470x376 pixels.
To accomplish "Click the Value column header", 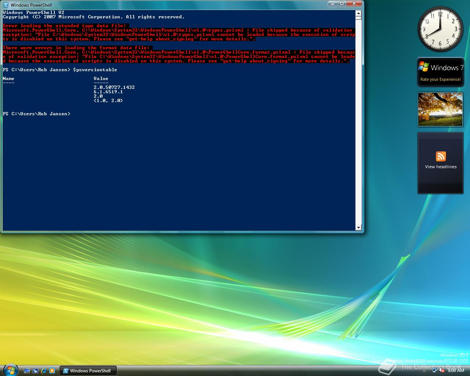I will (101, 79).
